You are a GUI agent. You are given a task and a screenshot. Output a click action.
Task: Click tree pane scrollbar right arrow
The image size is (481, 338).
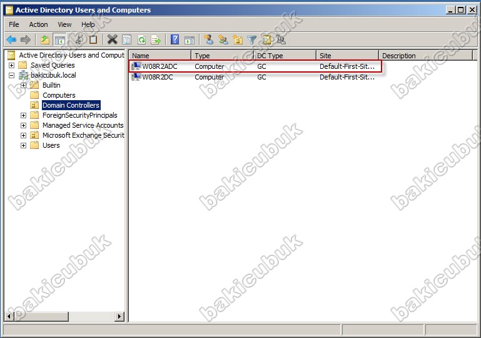click(119, 316)
